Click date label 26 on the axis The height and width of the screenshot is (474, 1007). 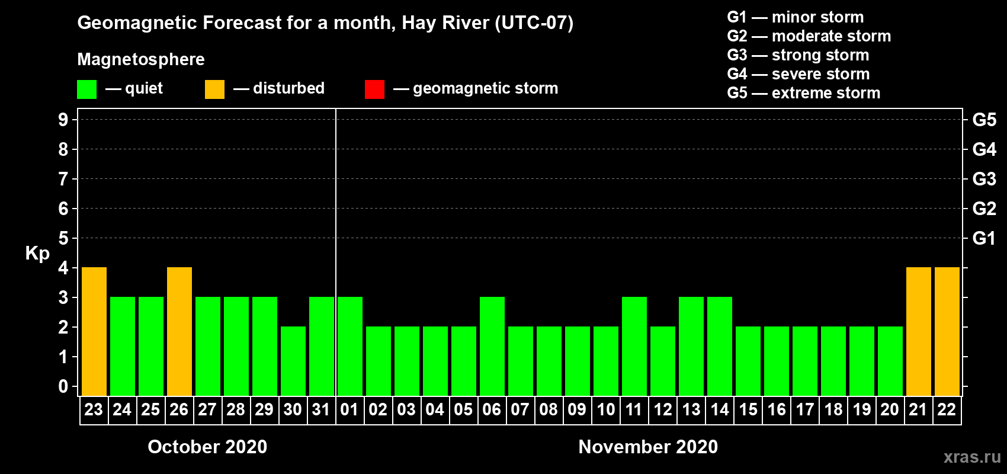[x=179, y=409]
